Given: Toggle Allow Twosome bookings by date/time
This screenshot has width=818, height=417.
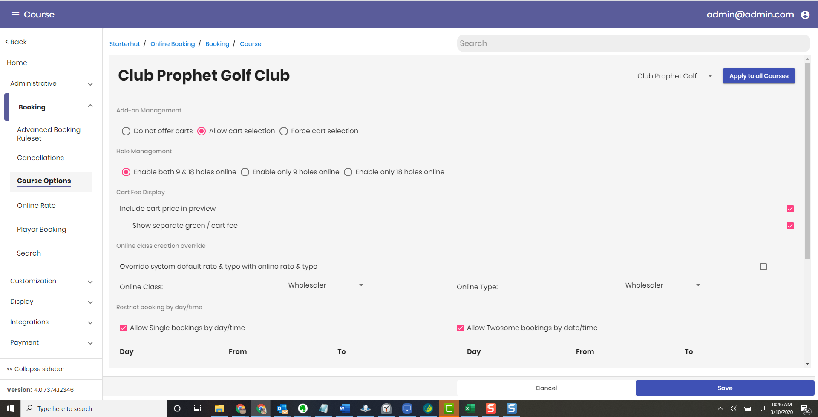Looking at the screenshot, I should tap(460, 328).
